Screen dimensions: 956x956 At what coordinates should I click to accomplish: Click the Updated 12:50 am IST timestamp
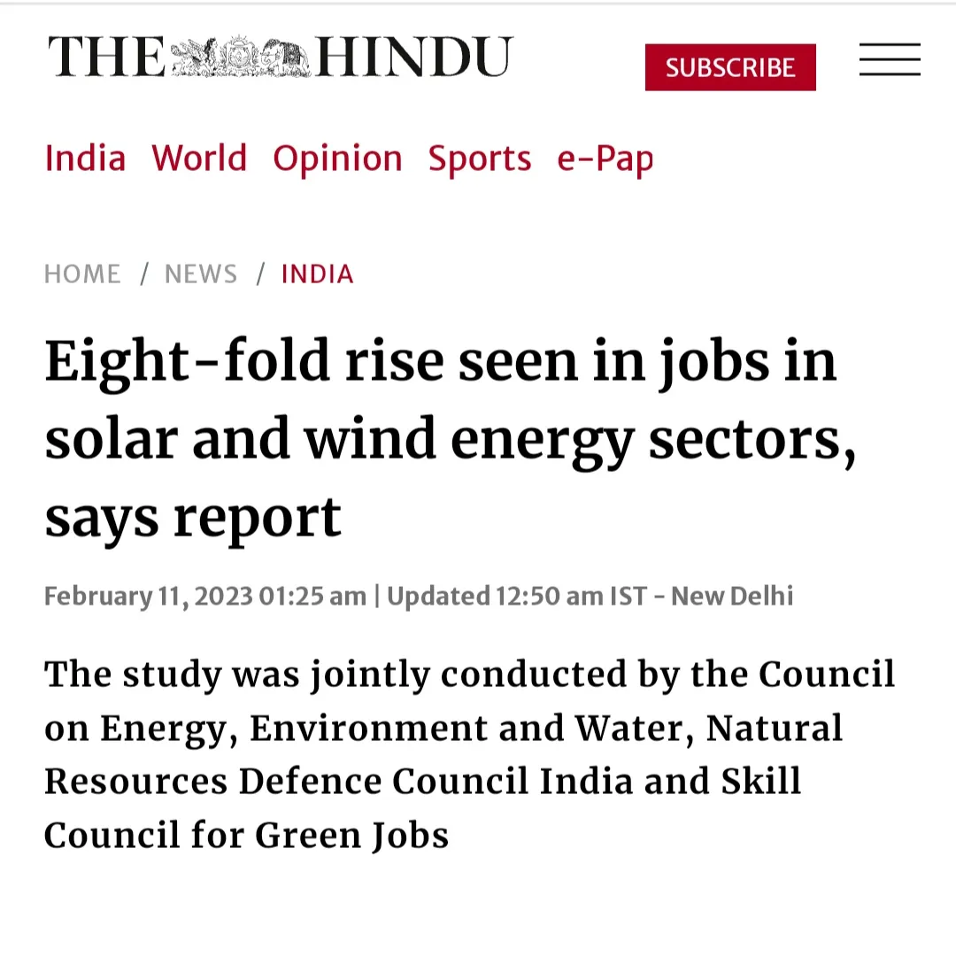517,597
